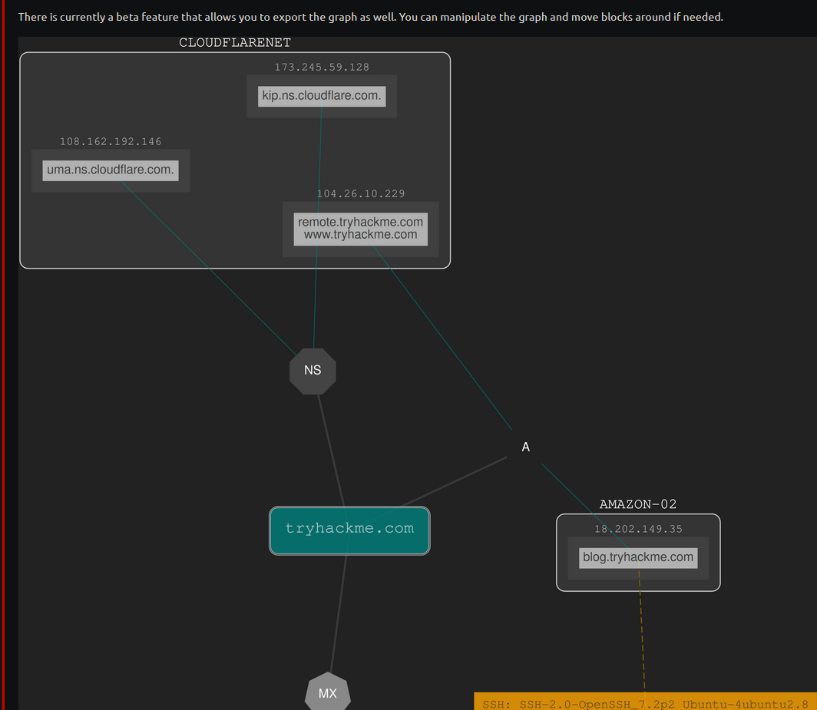Screen dimensions: 817x710
Task: Select the blog.tryhackme.com host box
Action: 638,557
